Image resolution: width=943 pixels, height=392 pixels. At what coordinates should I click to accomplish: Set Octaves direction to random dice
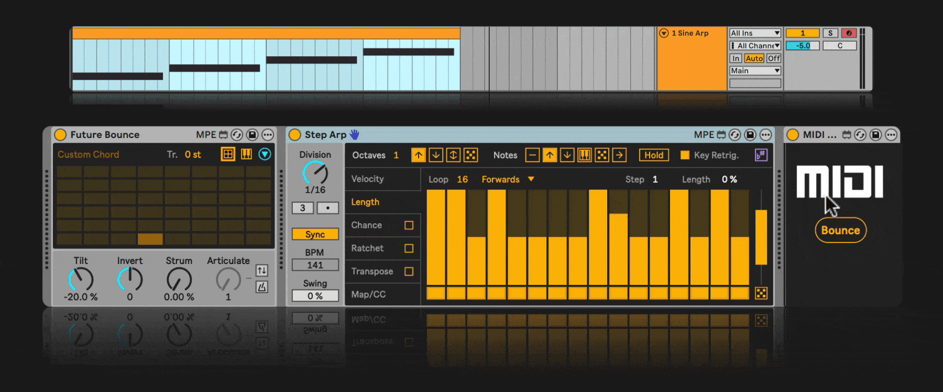coord(471,155)
